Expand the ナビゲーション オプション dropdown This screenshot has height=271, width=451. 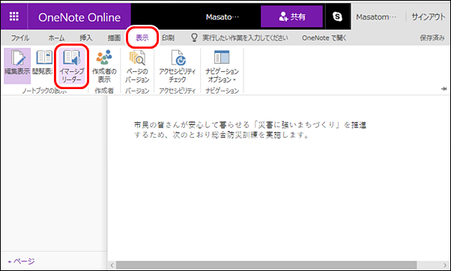pos(222,66)
